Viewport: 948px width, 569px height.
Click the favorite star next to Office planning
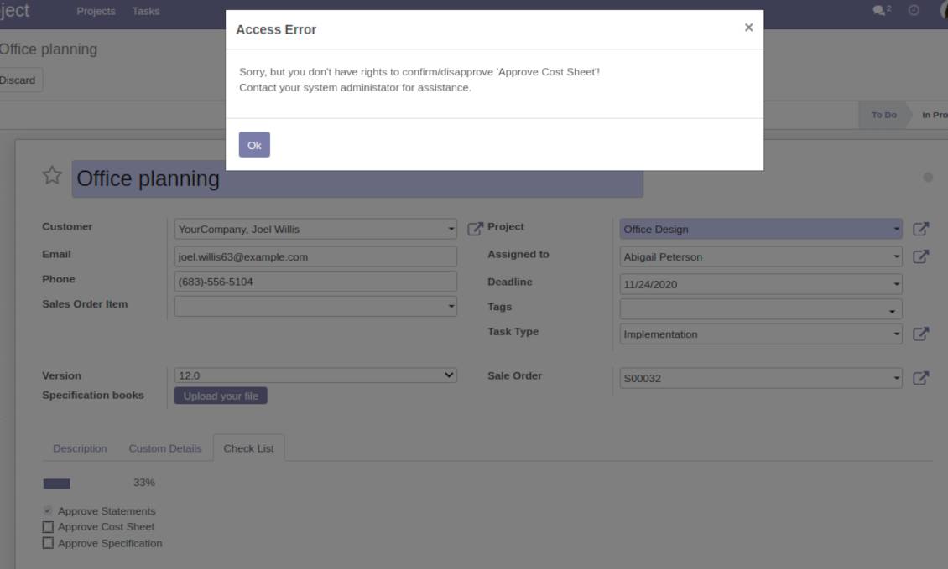[x=52, y=175]
